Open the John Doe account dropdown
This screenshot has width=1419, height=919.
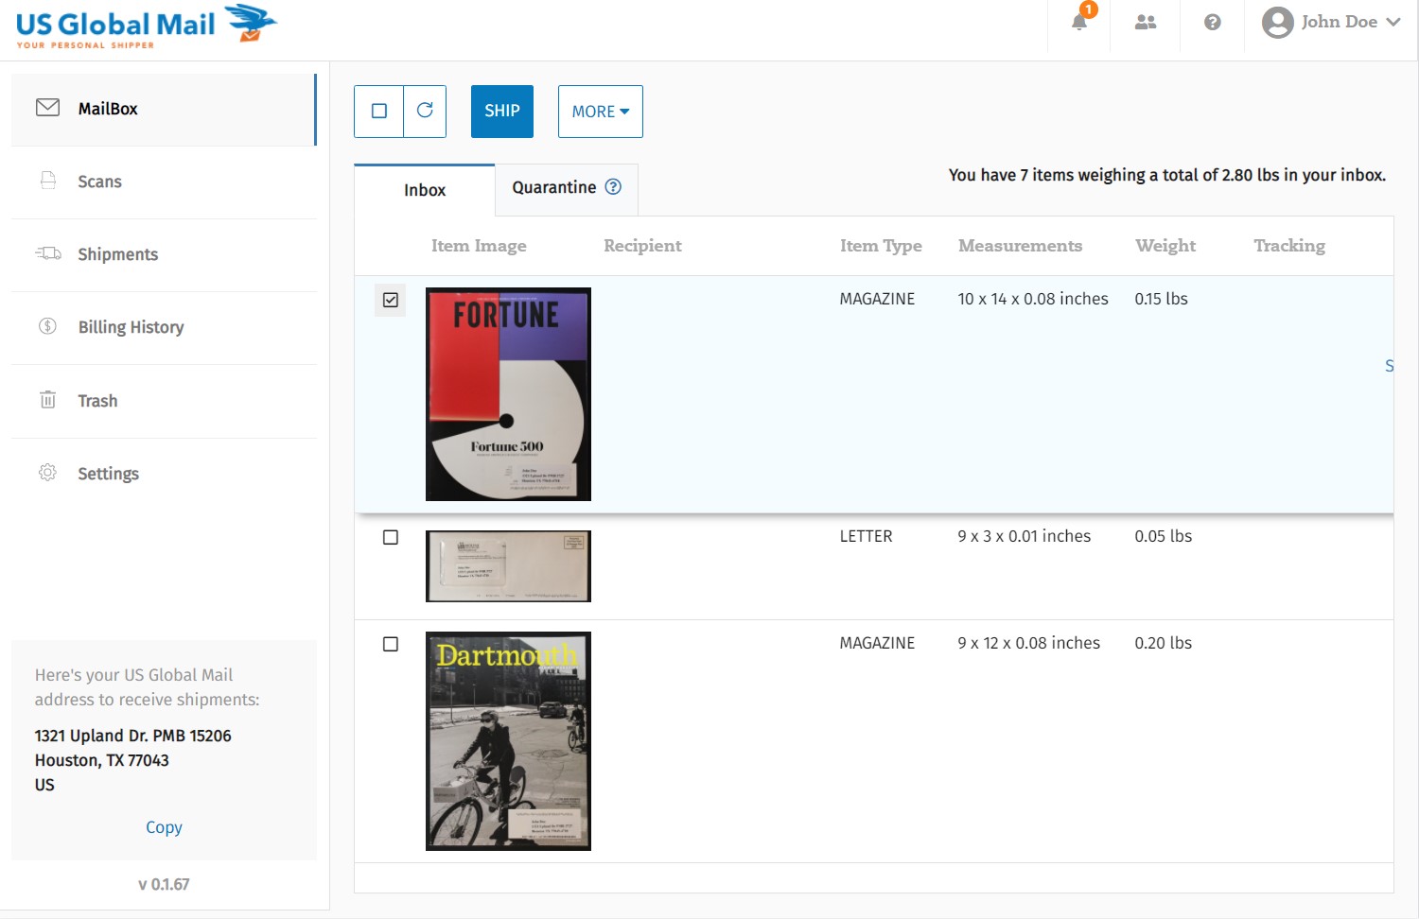1332,22
